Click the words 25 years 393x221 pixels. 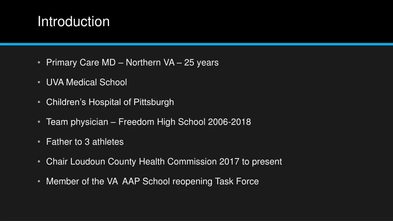coord(201,63)
